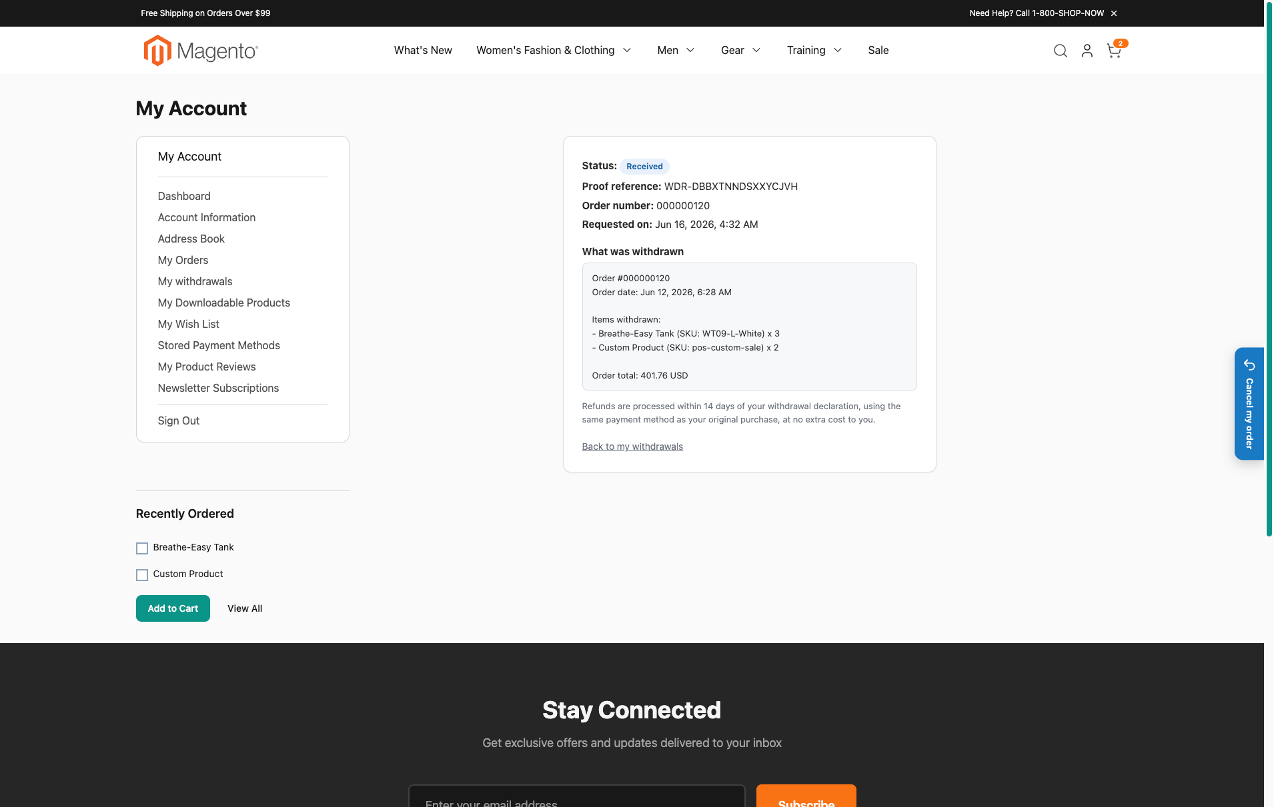View the shopping cart icon
1274x807 pixels.
pyautogui.click(x=1114, y=51)
